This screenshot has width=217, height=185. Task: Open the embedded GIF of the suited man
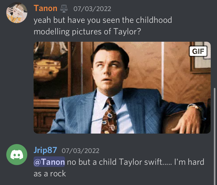[x=122, y=88]
